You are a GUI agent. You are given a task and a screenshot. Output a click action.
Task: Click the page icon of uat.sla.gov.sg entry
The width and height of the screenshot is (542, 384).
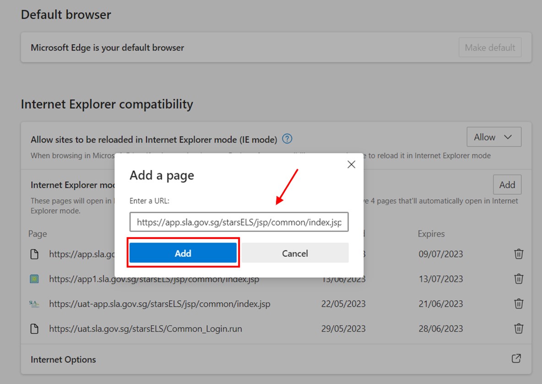tap(34, 329)
